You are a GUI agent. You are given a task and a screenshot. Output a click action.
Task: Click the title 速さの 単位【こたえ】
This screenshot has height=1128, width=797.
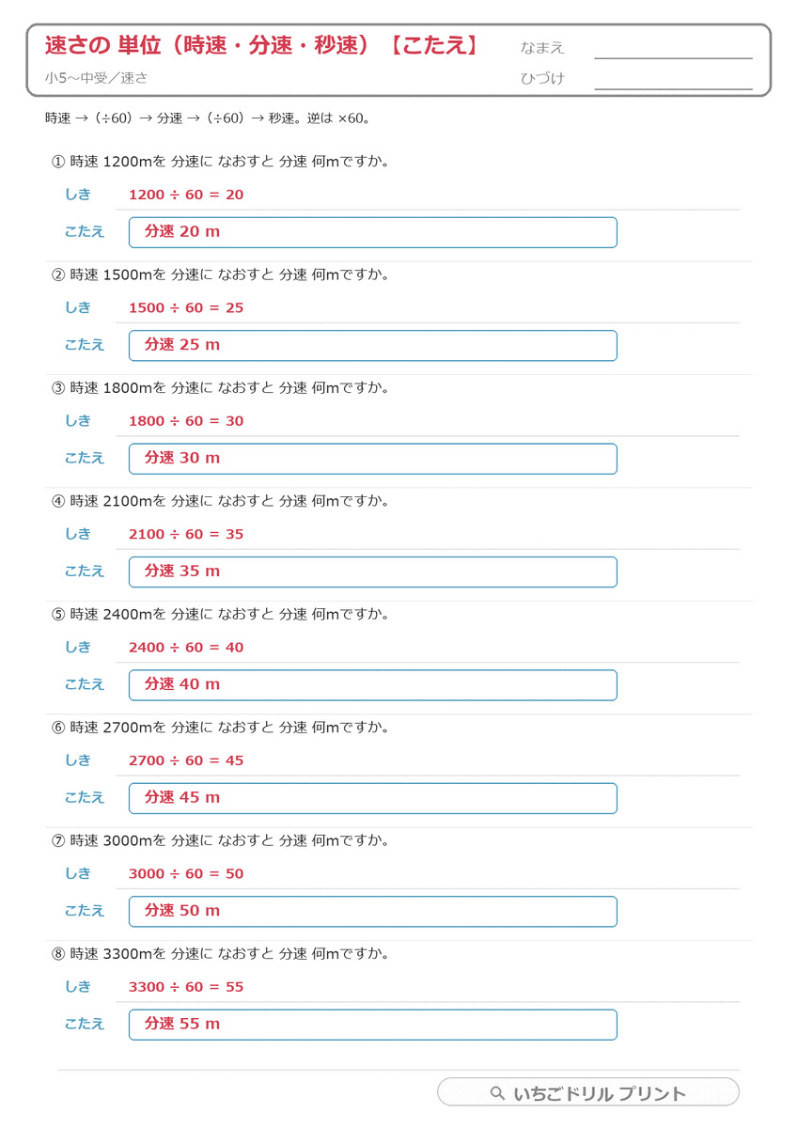[x=264, y=46]
